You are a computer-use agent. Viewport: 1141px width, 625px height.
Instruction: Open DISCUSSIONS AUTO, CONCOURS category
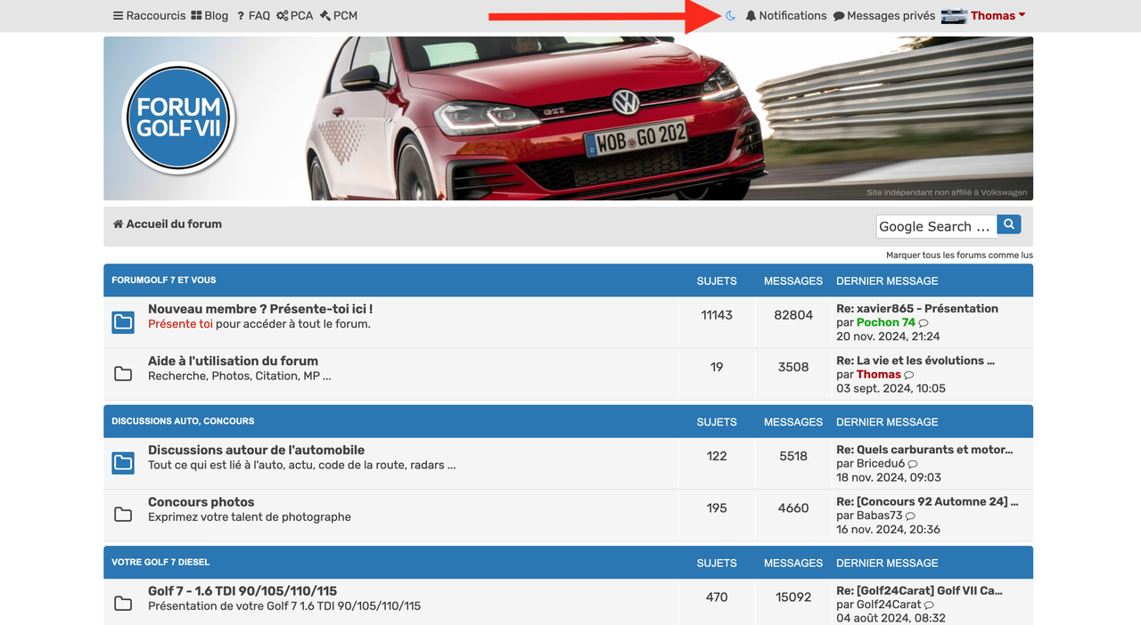[183, 421]
